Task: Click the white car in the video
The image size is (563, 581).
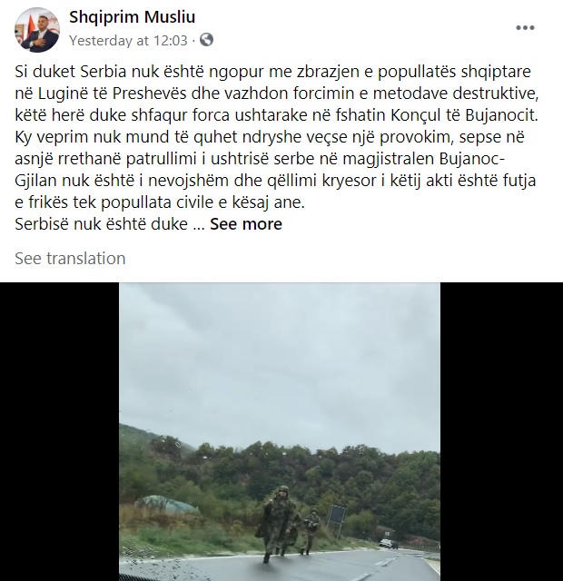Action: (x=388, y=544)
